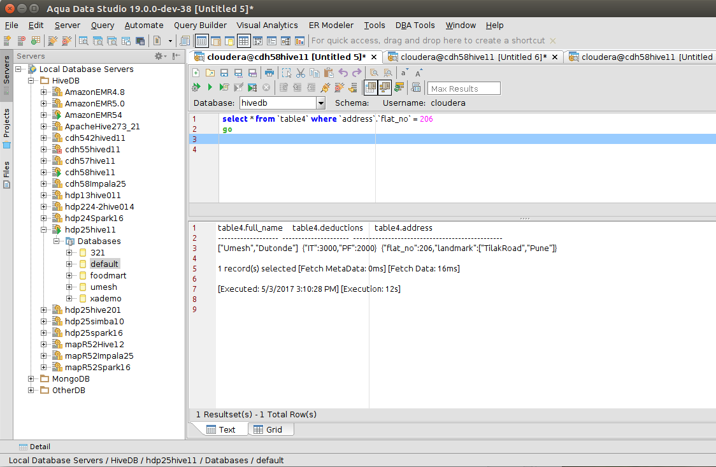
Task: Click the Select All dashed-rectangle icon
Action: point(286,73)
